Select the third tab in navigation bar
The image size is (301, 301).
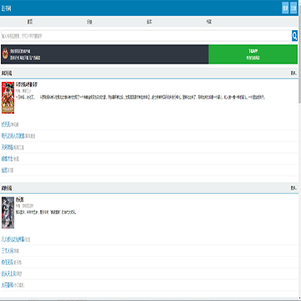150,22
